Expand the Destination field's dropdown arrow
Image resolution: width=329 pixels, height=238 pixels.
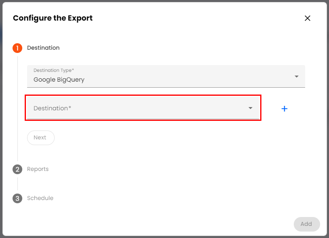click(250, 108)
